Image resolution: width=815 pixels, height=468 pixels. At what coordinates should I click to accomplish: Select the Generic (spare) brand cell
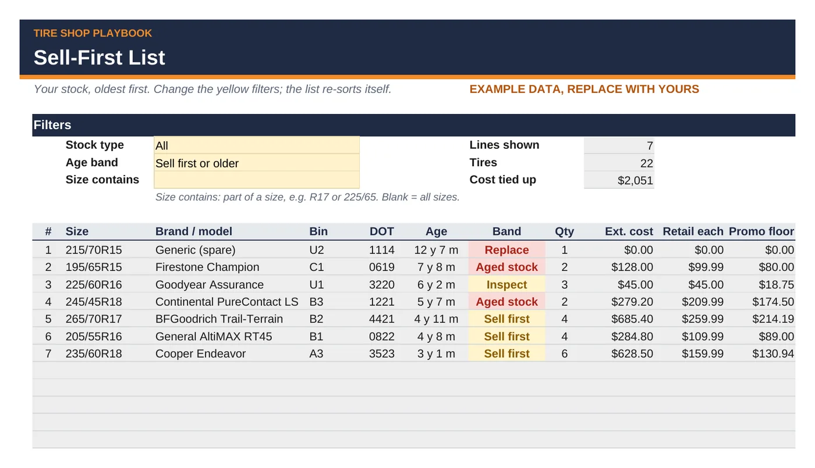point(196,250)
